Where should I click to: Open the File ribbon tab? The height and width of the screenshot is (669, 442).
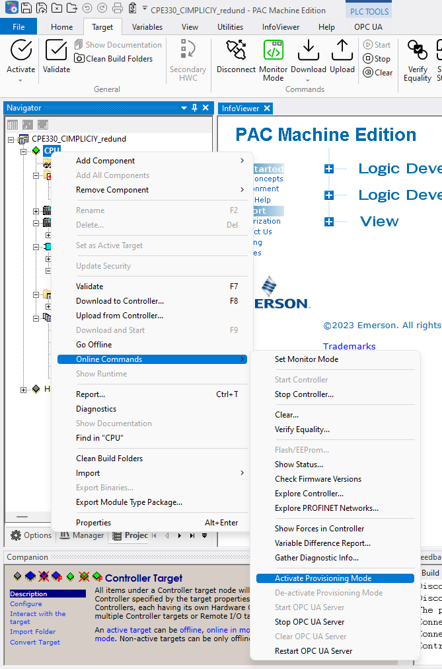(18, 27)
